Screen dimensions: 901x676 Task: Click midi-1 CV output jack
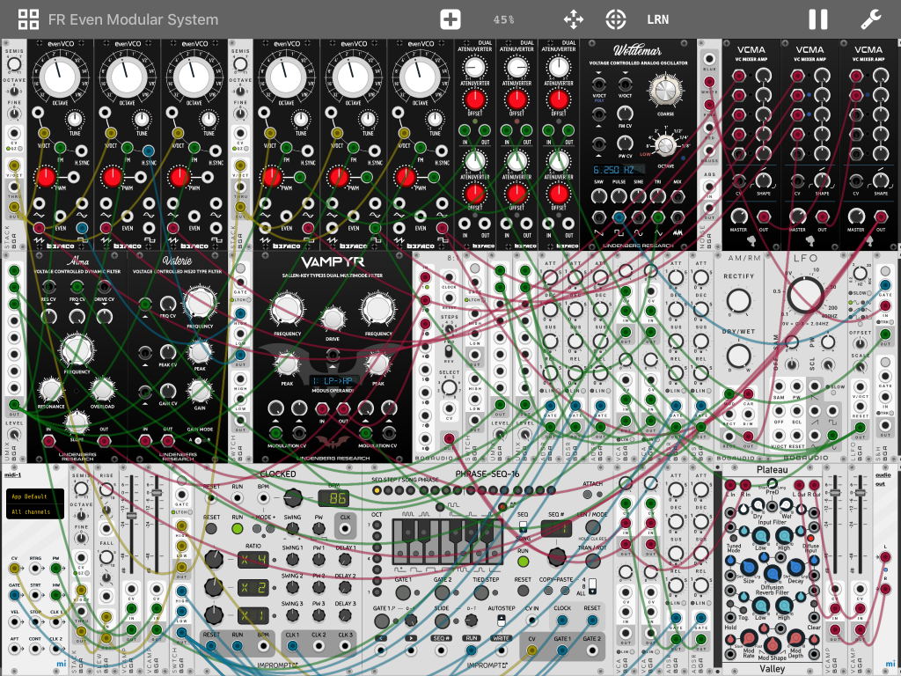point(14,569)
